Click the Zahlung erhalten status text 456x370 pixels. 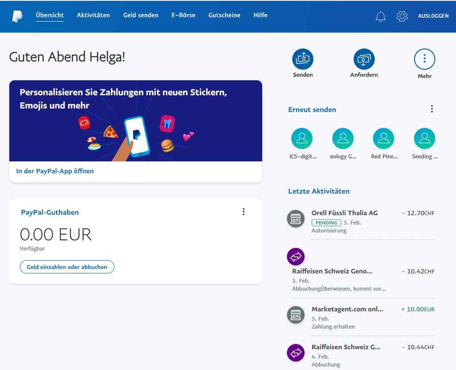click(333, 327)
